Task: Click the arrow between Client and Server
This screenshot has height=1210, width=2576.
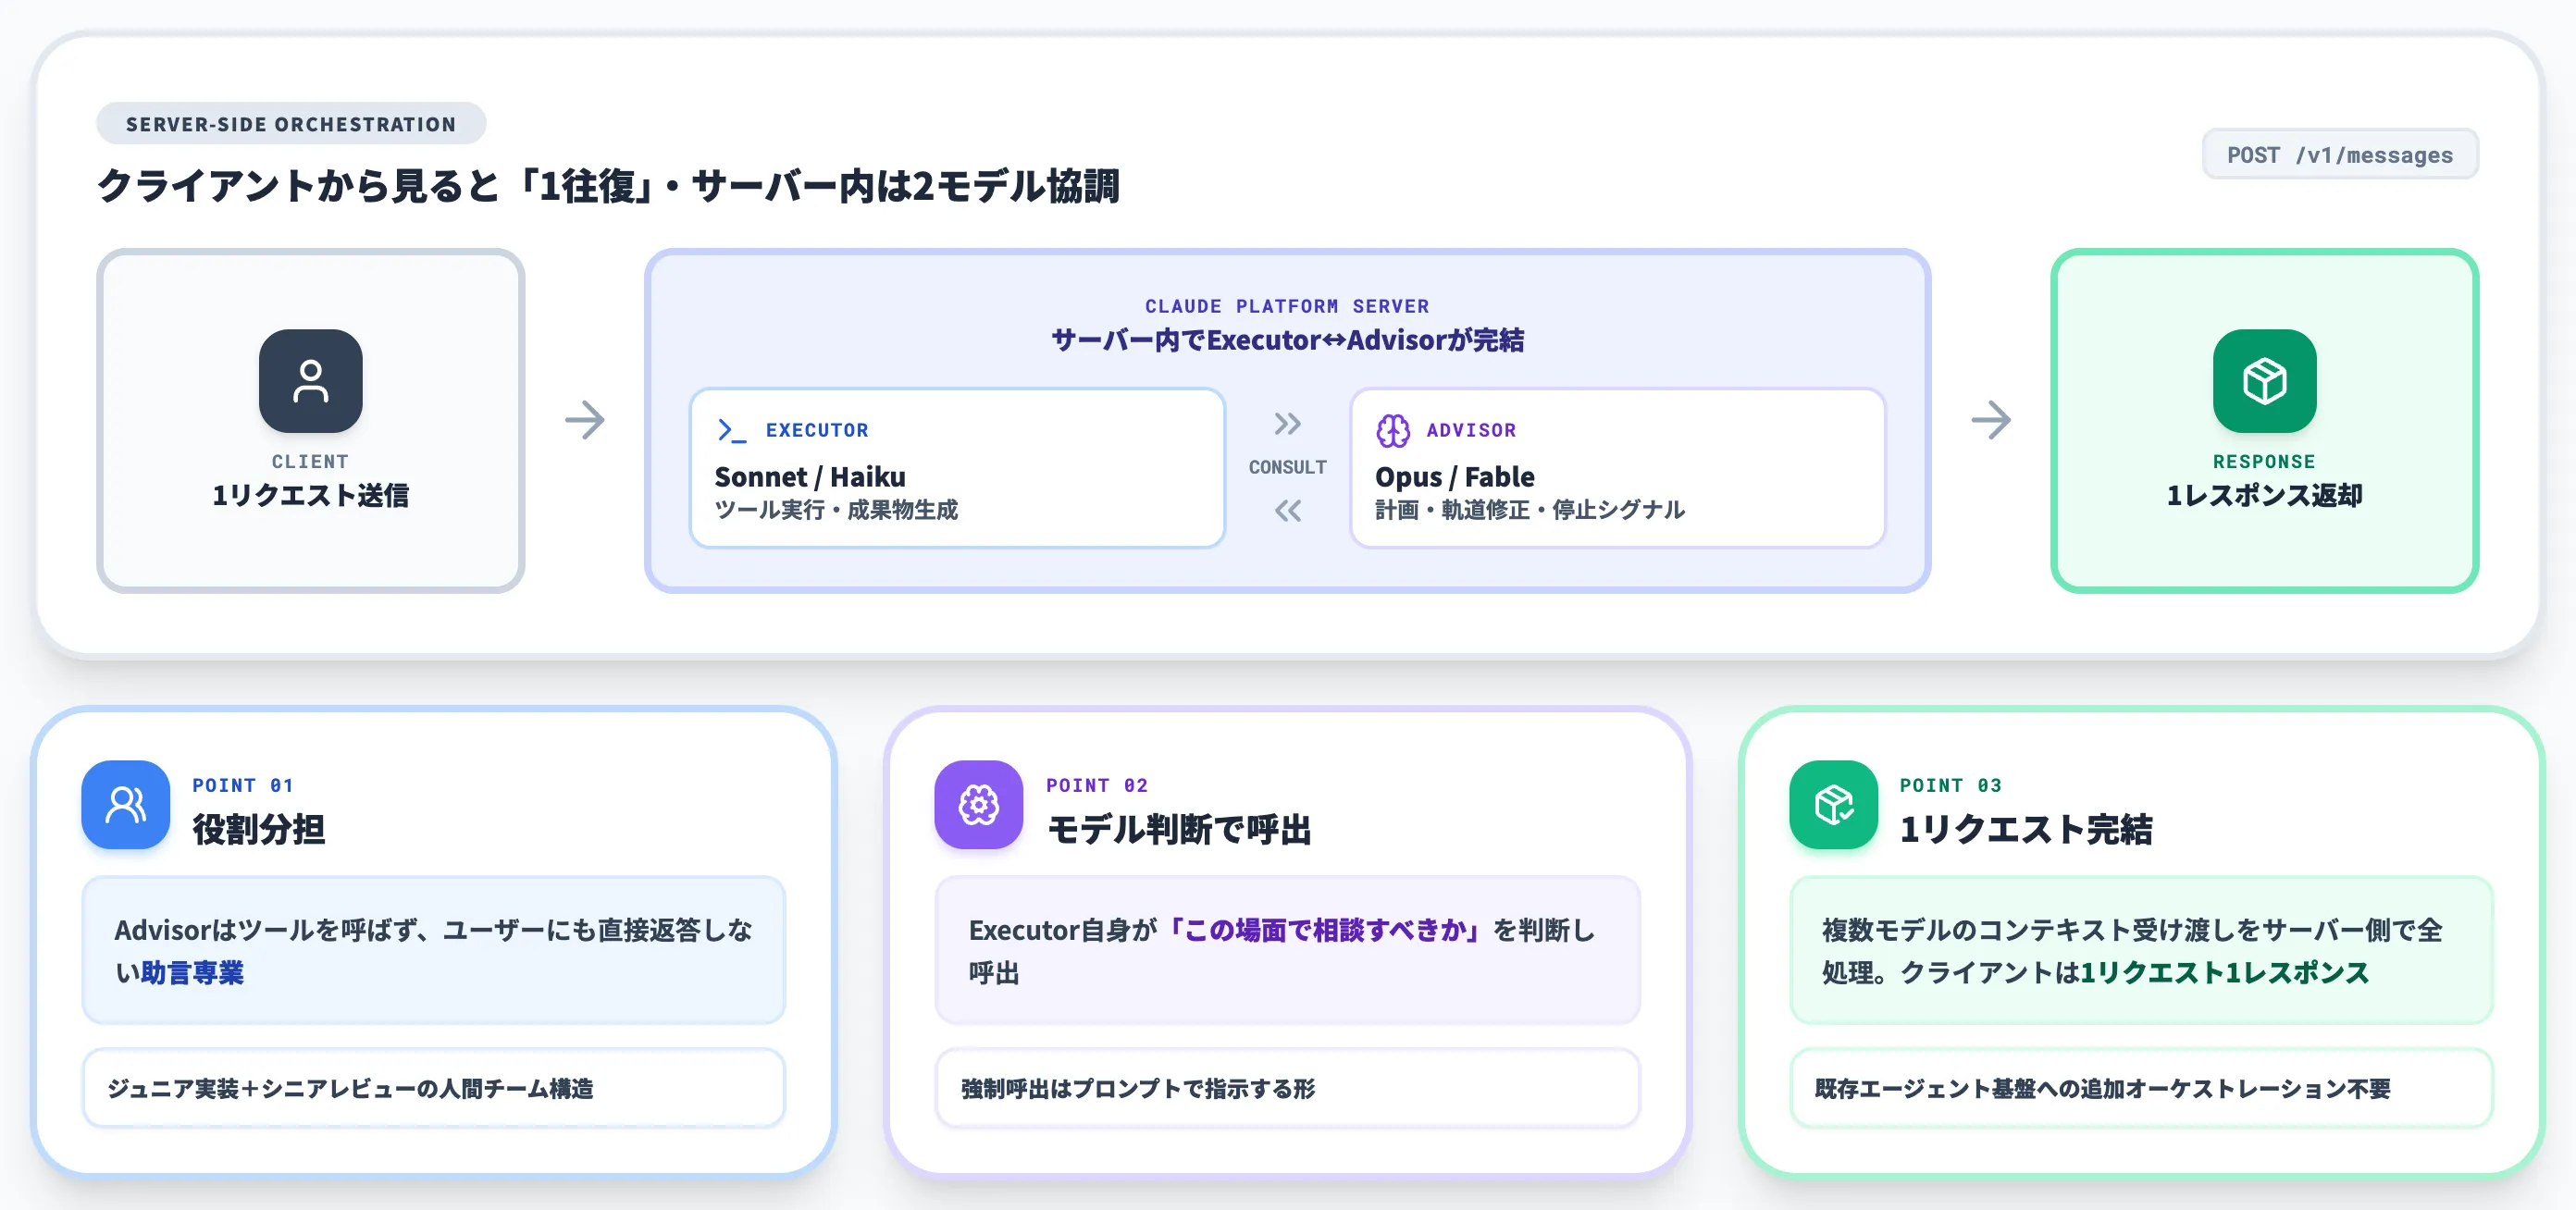Action: 585,420
